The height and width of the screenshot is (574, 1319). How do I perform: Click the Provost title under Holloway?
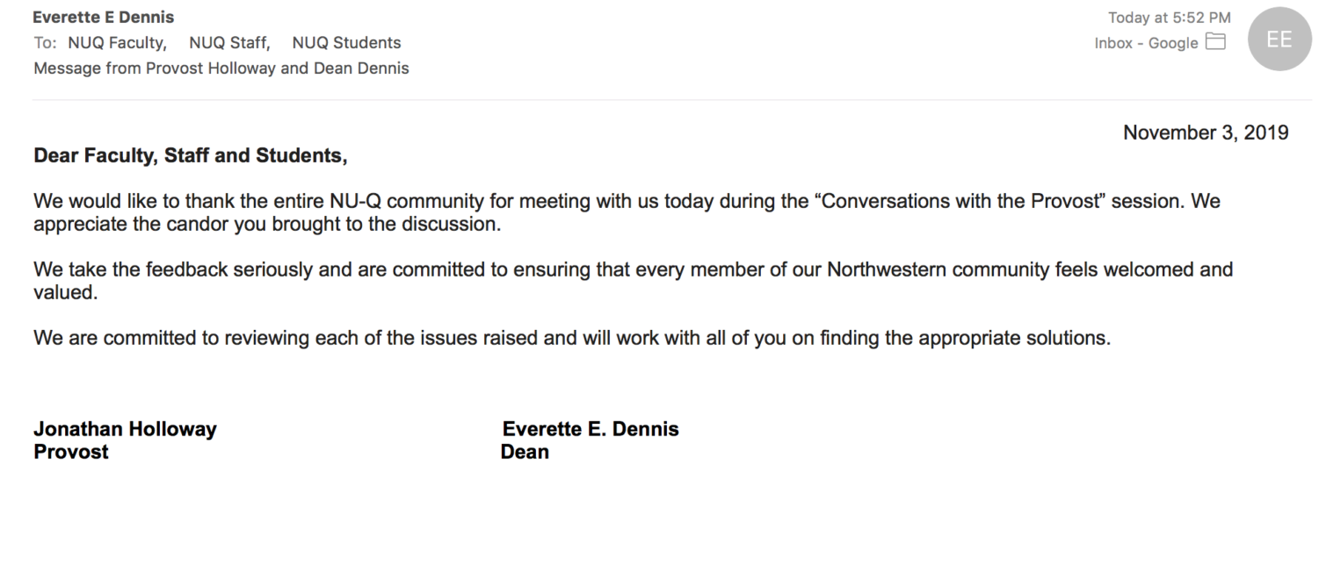(71, 452)
